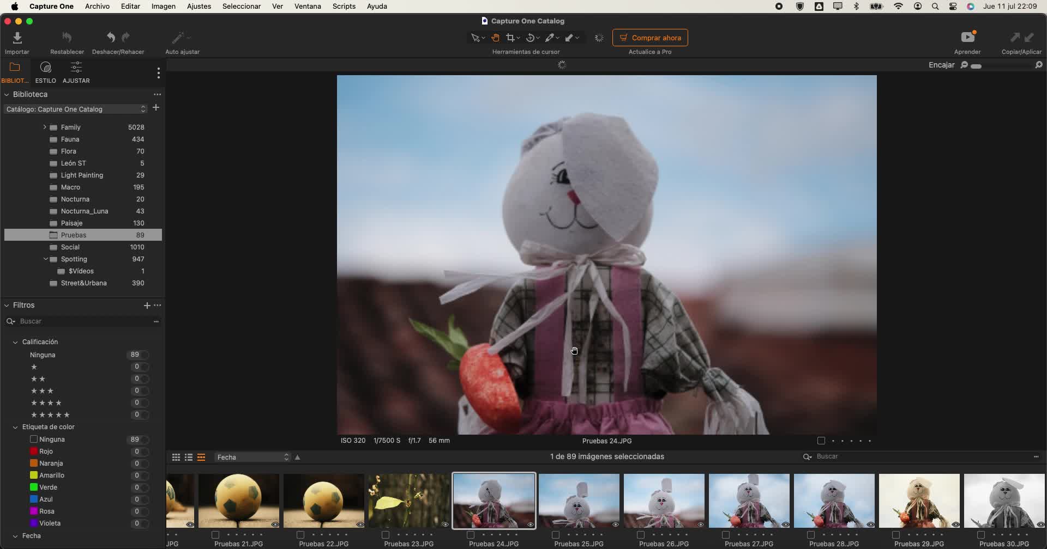Viewport: 1047px width, 549px height.
Task: Toggle sort order ascending arrow
Action: pyautogui.click(x=298, y=457)
